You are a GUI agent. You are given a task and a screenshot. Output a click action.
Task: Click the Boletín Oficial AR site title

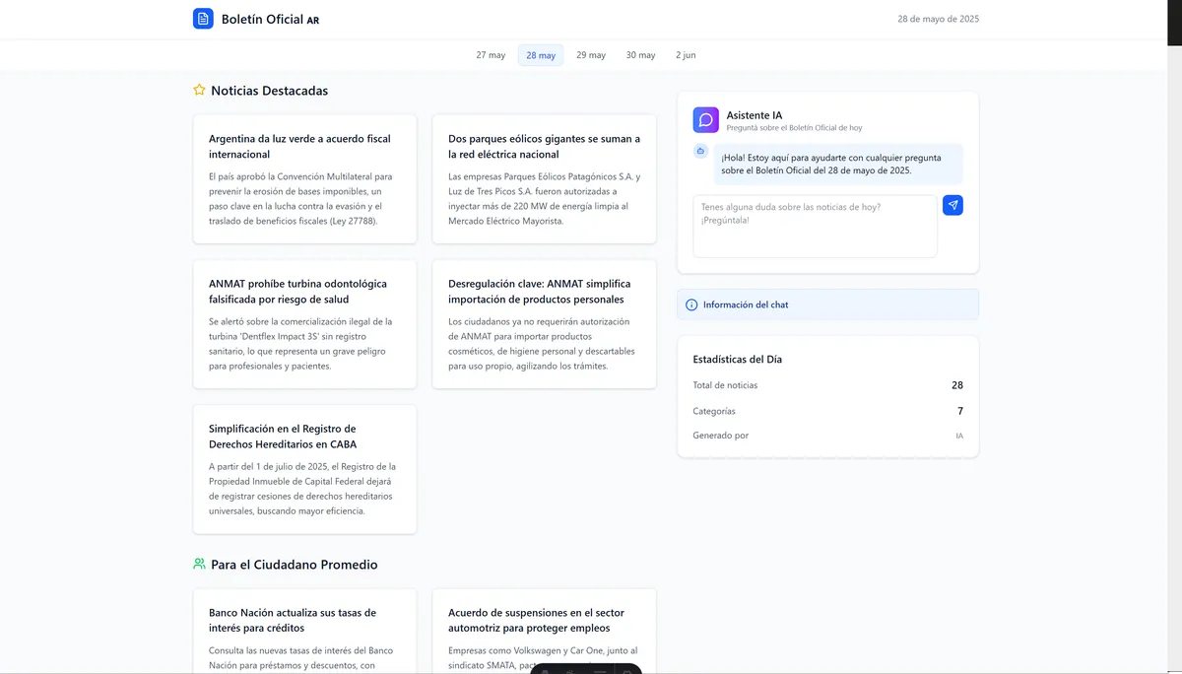point(270,19)
